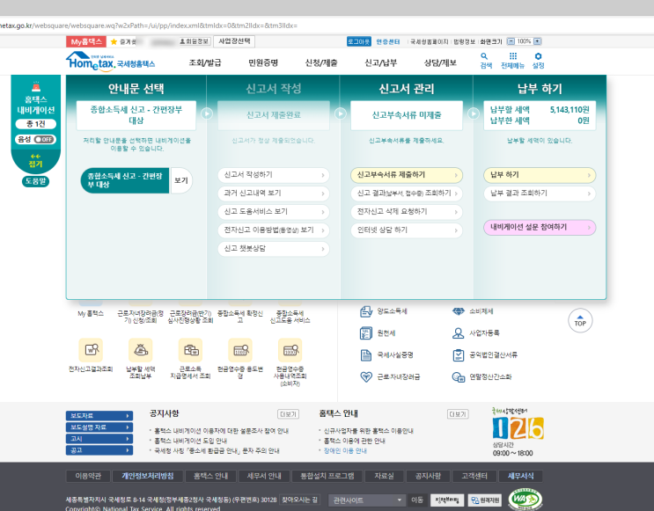Viewport: 654px width, 511px height.
Task: Click 신고 도움서비스 보기
Action: [x=274, y=212]
